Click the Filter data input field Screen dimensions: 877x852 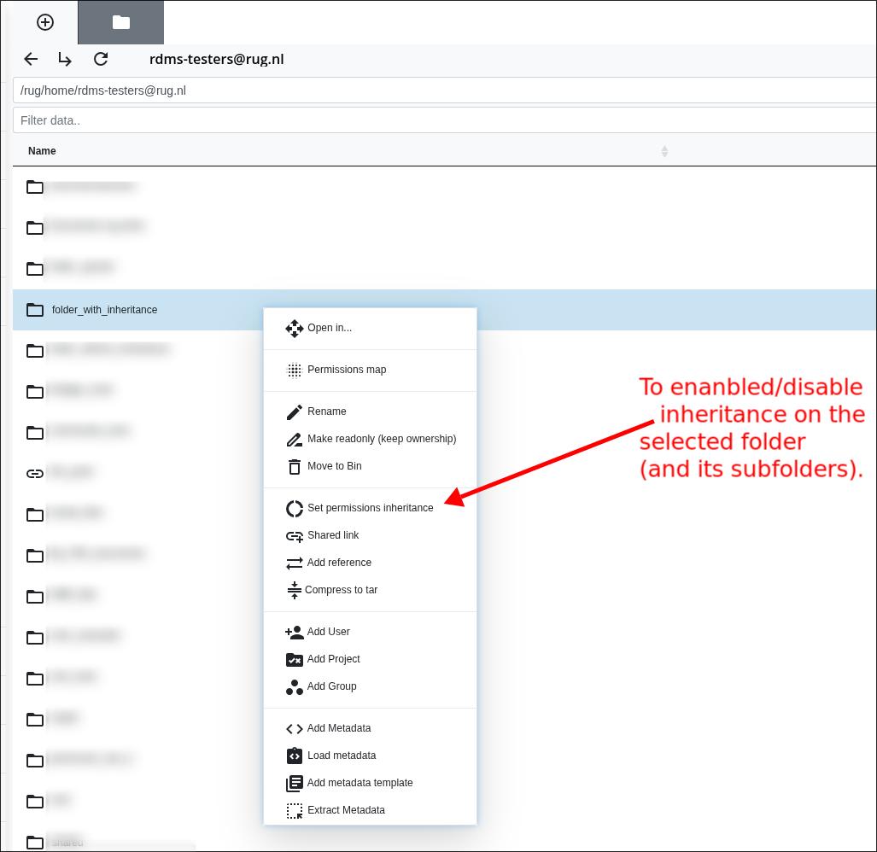444,120
